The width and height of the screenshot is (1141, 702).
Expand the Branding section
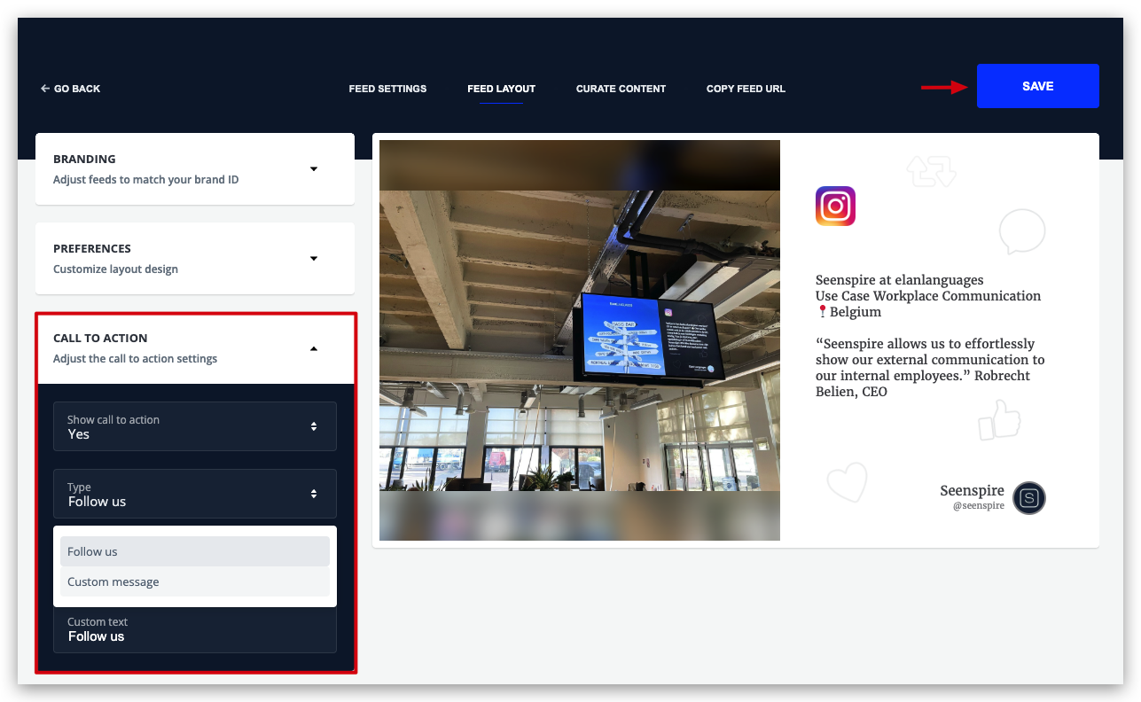[313, 169]
